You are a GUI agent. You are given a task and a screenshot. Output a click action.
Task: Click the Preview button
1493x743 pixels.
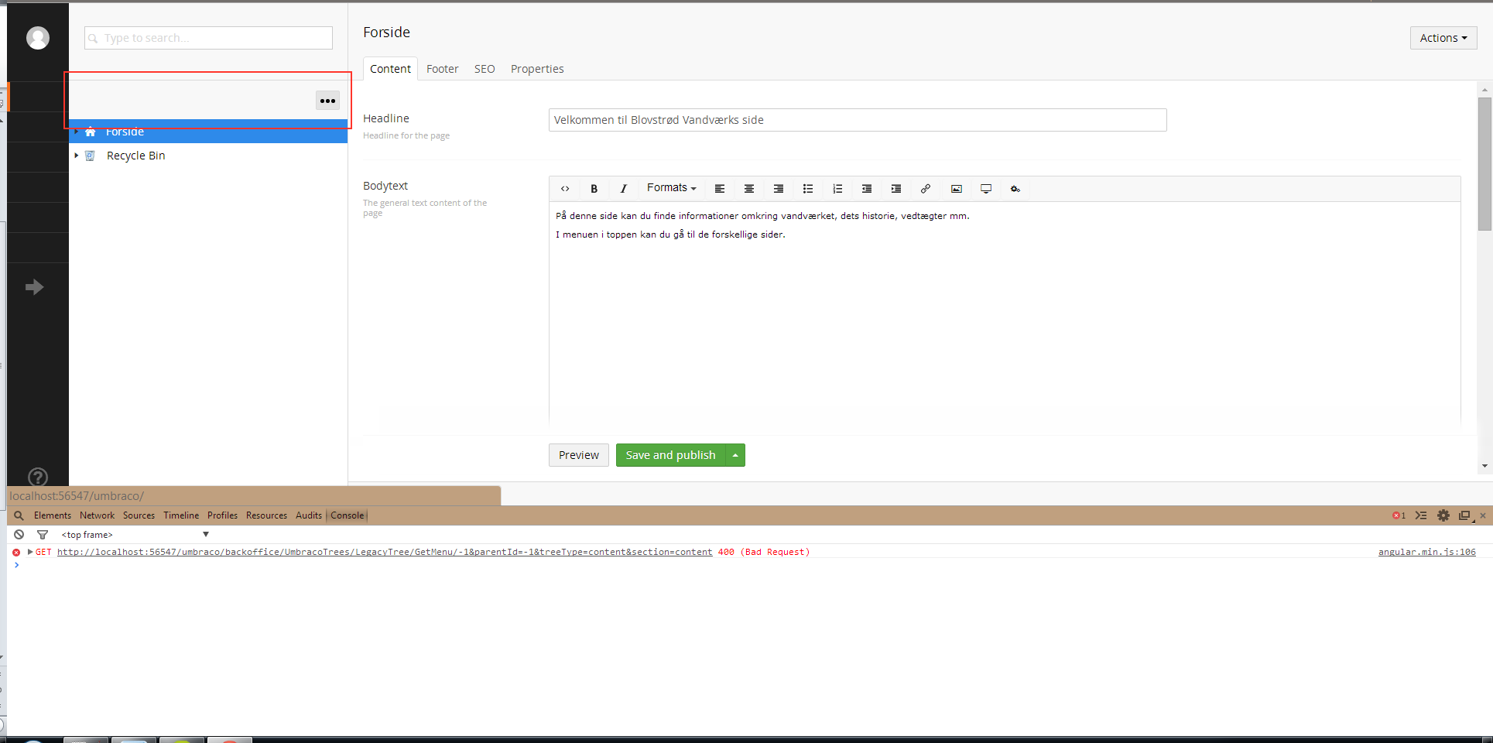coord(579,455)
